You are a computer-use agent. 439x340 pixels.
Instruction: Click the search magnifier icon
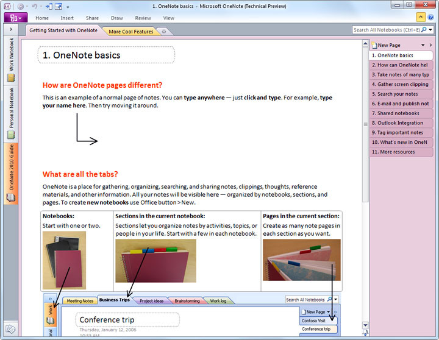pos(424,29)
